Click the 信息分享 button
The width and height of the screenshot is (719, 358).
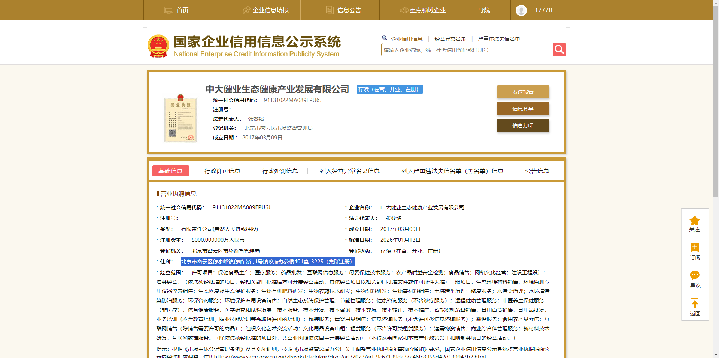(523, 109)
